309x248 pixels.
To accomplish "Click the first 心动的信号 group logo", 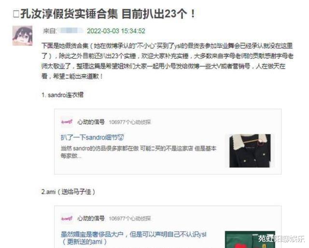I will point(67,122).
